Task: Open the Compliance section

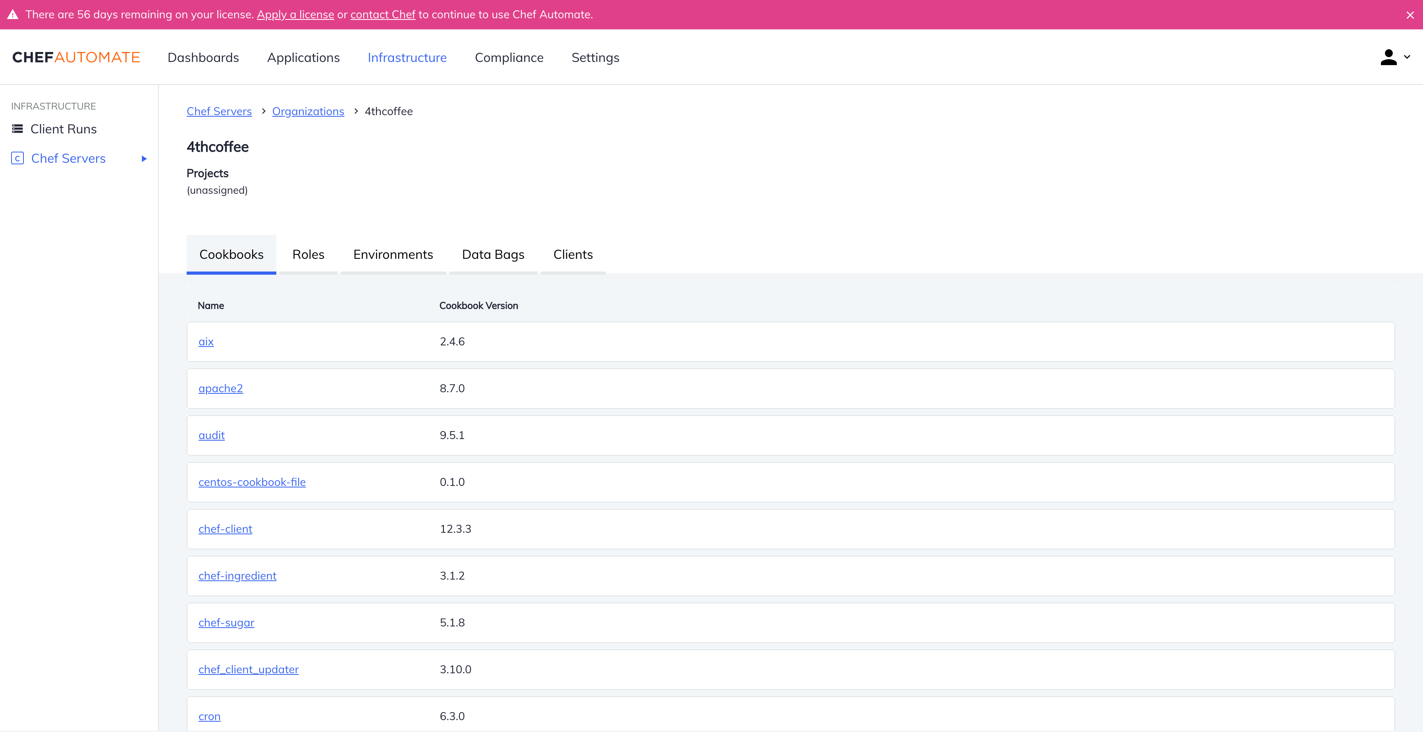Action: [x=509, y=57]
